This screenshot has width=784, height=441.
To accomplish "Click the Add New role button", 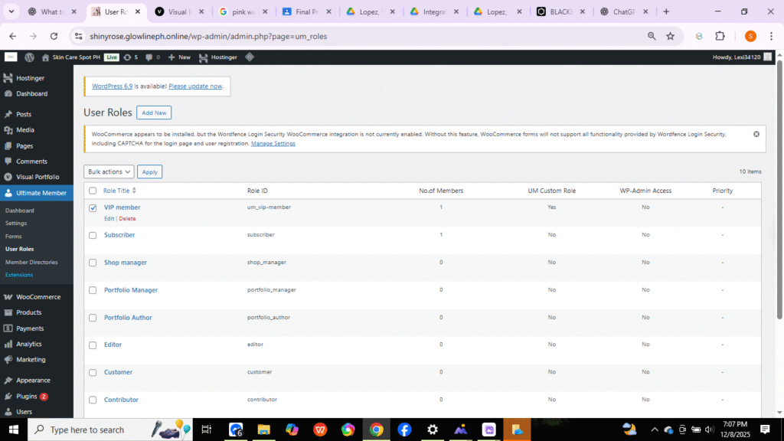I will pyautogui.click(x=154, y=113).
